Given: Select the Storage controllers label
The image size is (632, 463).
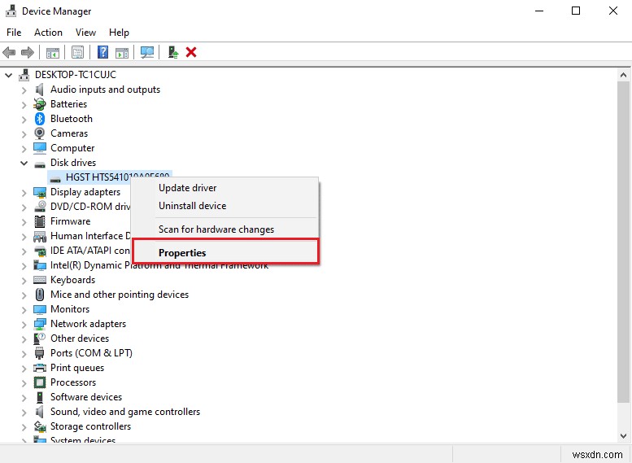Looking at the screenshot, I should (x=90, y=426).
